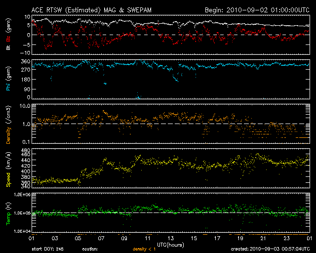Click the '11' hour label on time axis
The image size is (316, 253).
(x=148, y=239)
